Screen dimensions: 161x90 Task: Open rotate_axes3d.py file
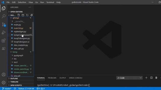[x=21, y=69]
